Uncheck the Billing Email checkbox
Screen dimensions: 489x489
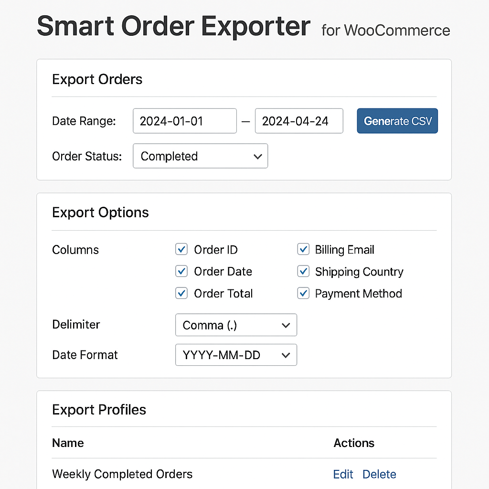pos(303,249)
